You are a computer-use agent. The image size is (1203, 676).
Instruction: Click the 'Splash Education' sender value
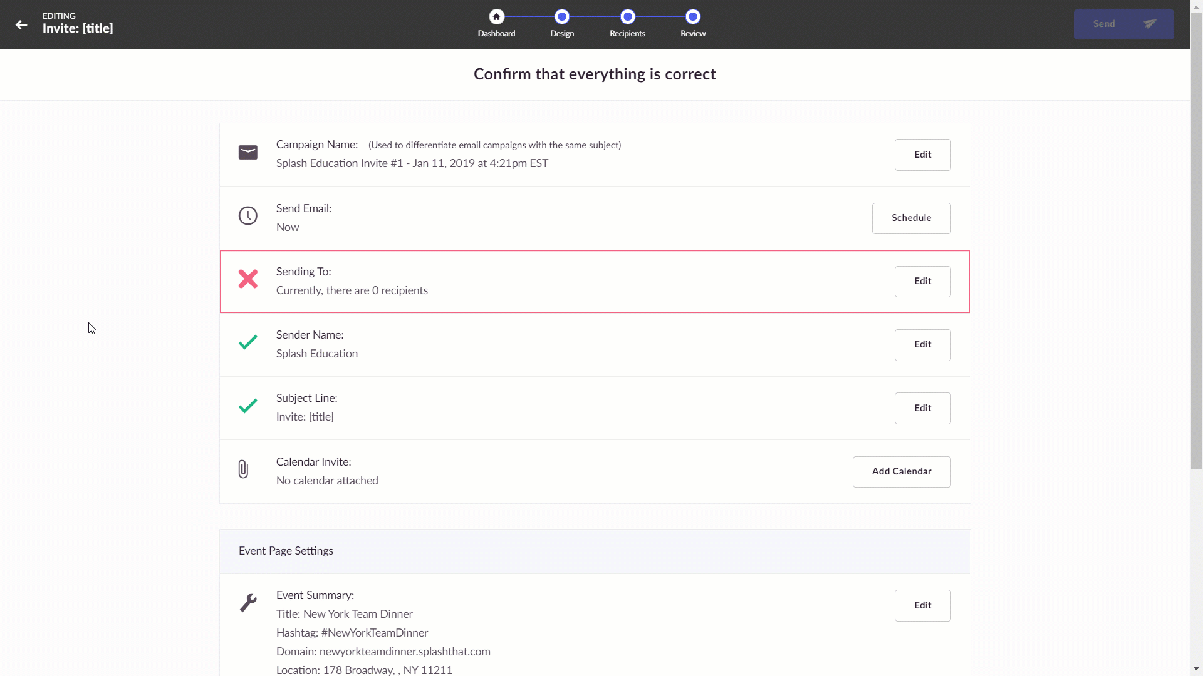click(x=317, y=354)
